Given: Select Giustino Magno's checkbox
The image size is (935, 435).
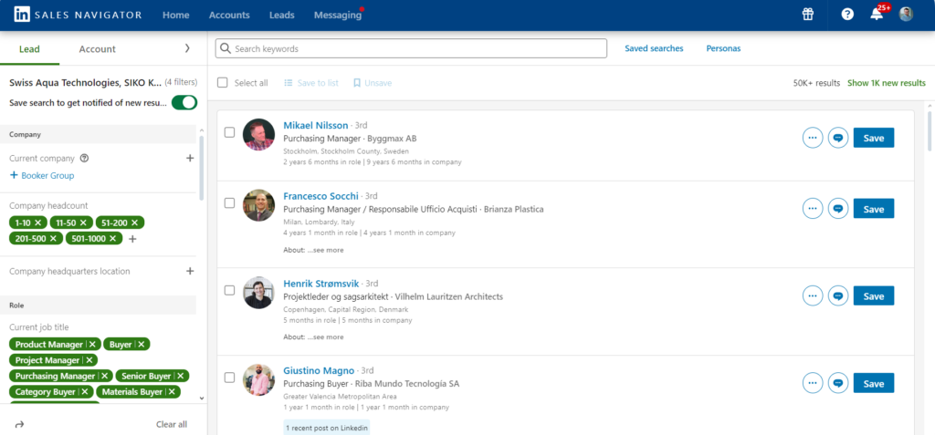Looking at the screenshot, I should click(x=229, y=378).
